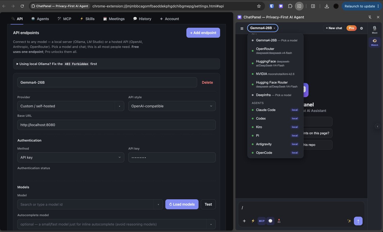Close the ChatPanel side panel
Viewport: 383px width, 232px height.
click(378, 17)
